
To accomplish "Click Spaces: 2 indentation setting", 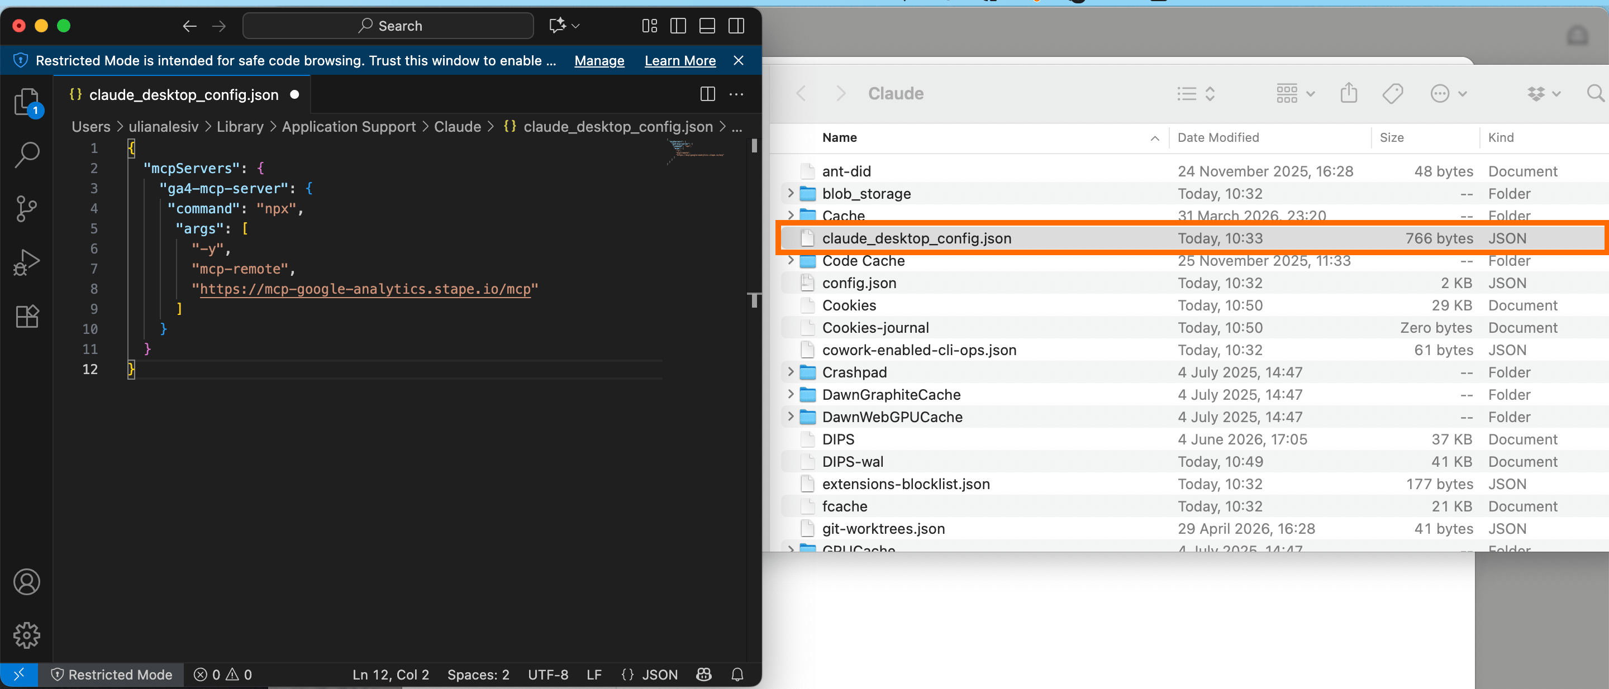I will [478, 674].
